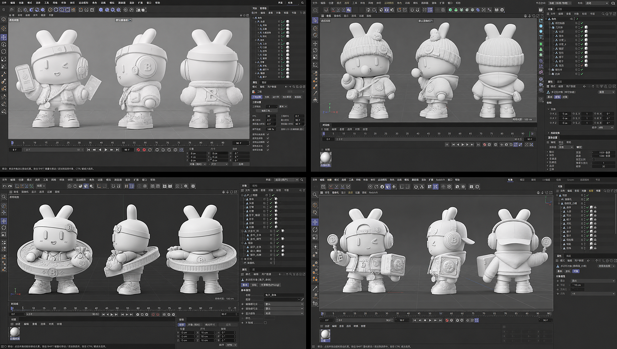
Task: Select Move tool in cap-rabbit window
Action: coord(315,222)
